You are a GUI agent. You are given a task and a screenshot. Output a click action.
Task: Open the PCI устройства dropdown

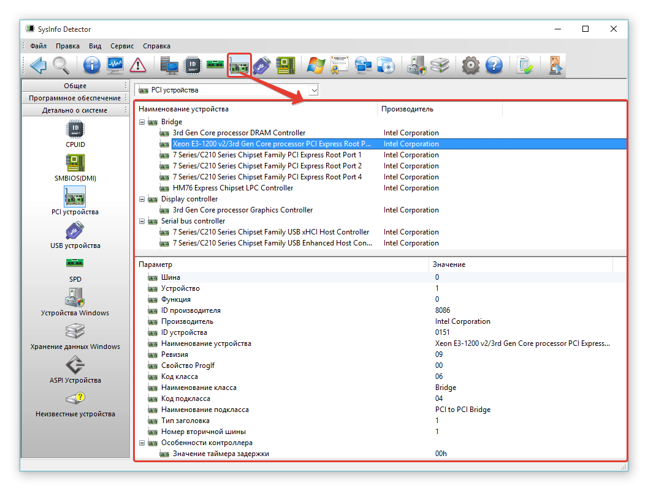314,90
